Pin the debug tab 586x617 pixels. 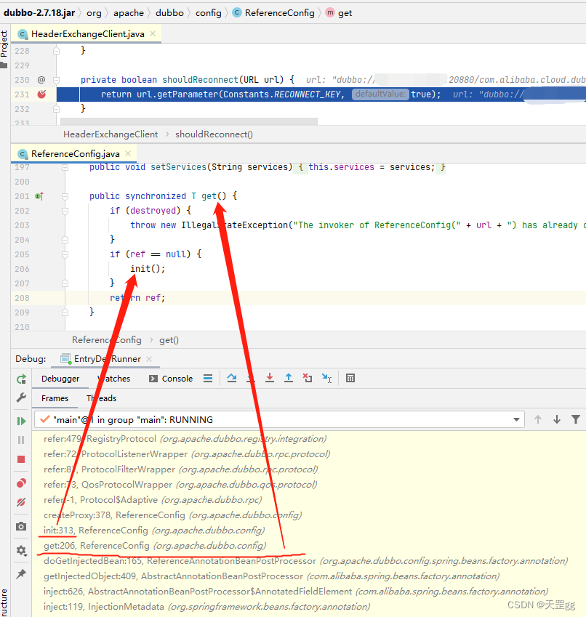click(21, 573)
